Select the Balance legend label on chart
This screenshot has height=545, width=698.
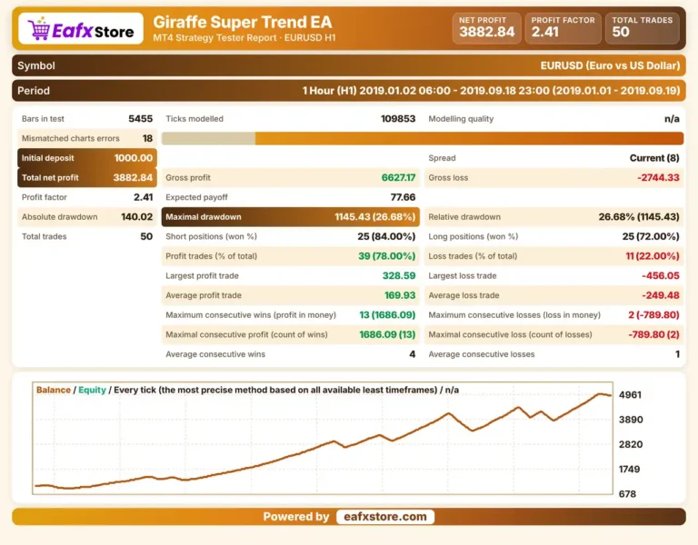pos(54,390)
